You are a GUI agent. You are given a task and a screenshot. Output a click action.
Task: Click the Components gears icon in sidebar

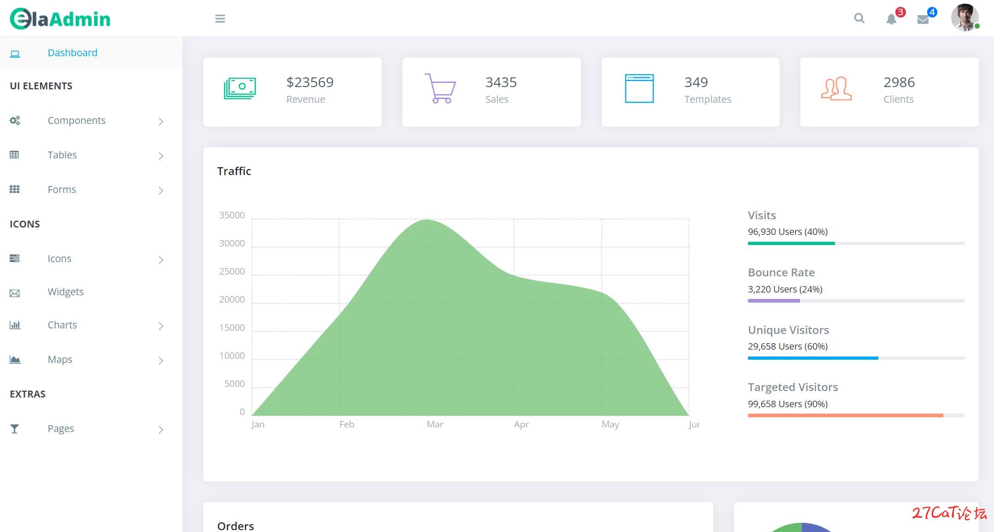tap(15, 121)
